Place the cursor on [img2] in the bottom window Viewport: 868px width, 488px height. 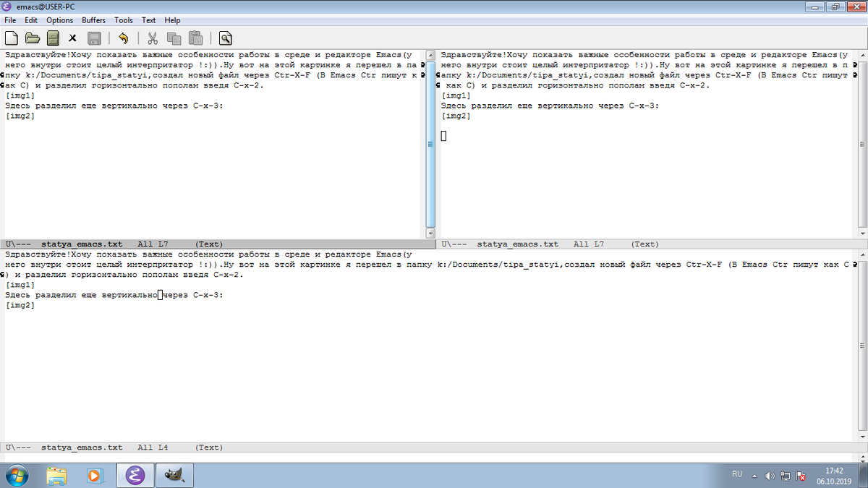coord(20,305)
